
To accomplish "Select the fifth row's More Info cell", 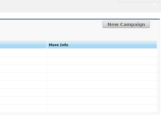I will click(102, 84).
